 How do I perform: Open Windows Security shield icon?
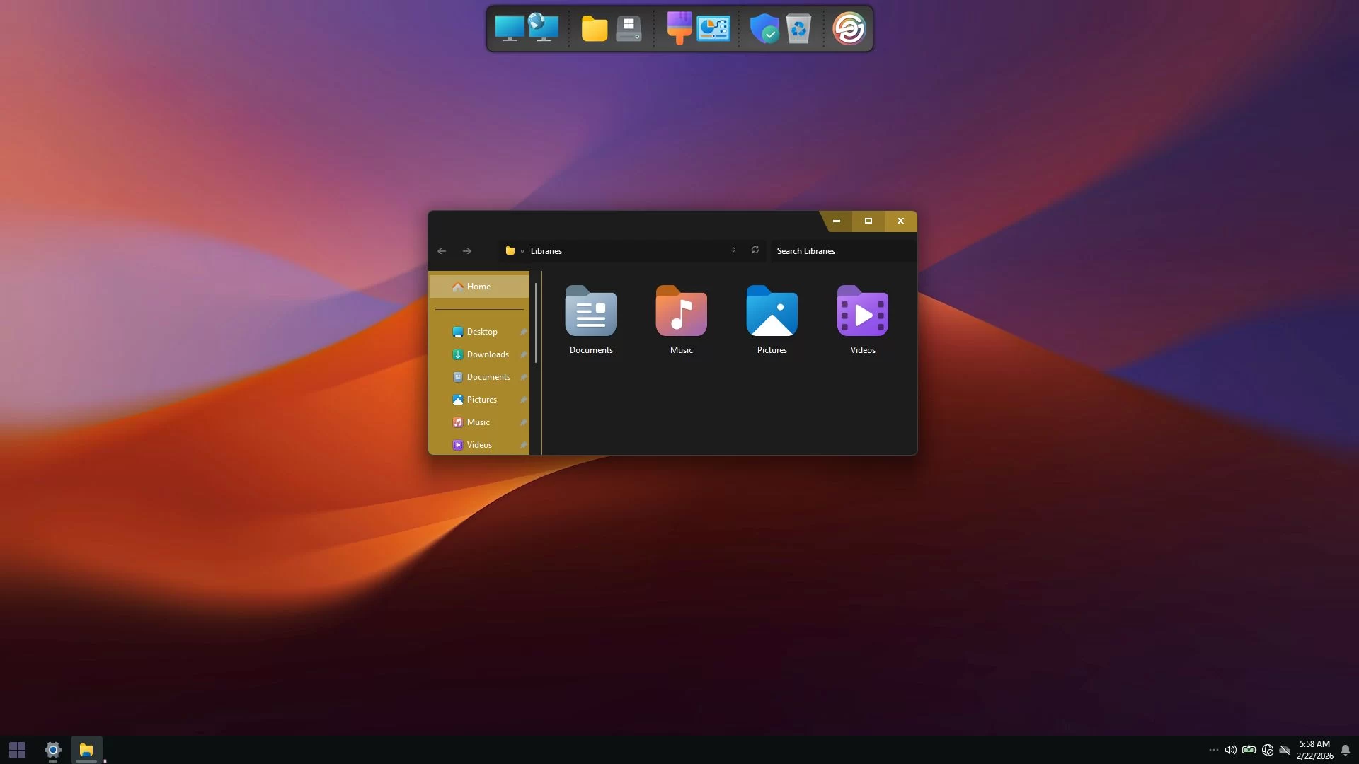click(x=764, y=28)
